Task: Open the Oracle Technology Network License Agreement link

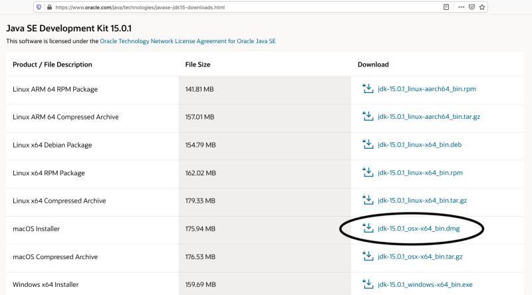Action: coord(188,41)
